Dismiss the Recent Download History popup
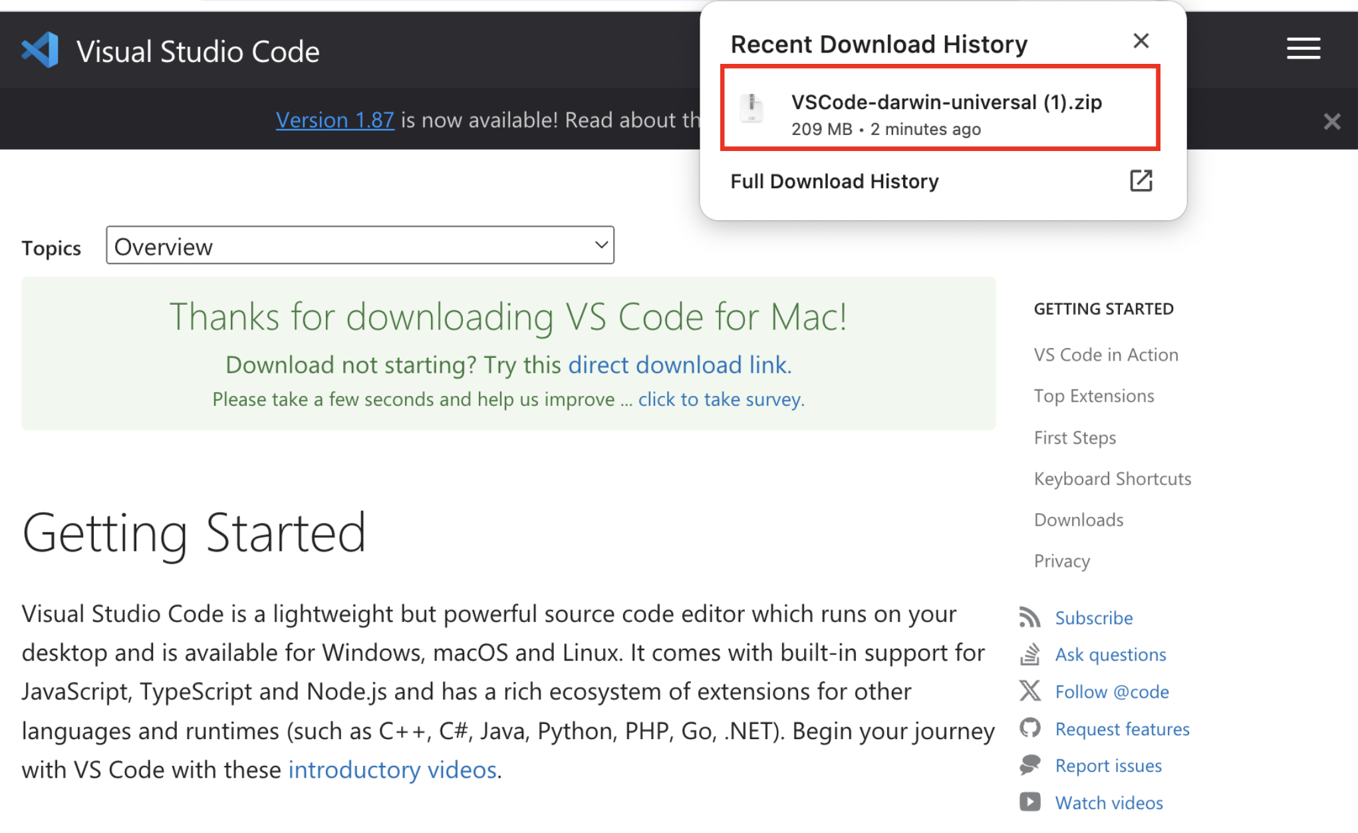The image size is (1358, 833). (1141, 41)
